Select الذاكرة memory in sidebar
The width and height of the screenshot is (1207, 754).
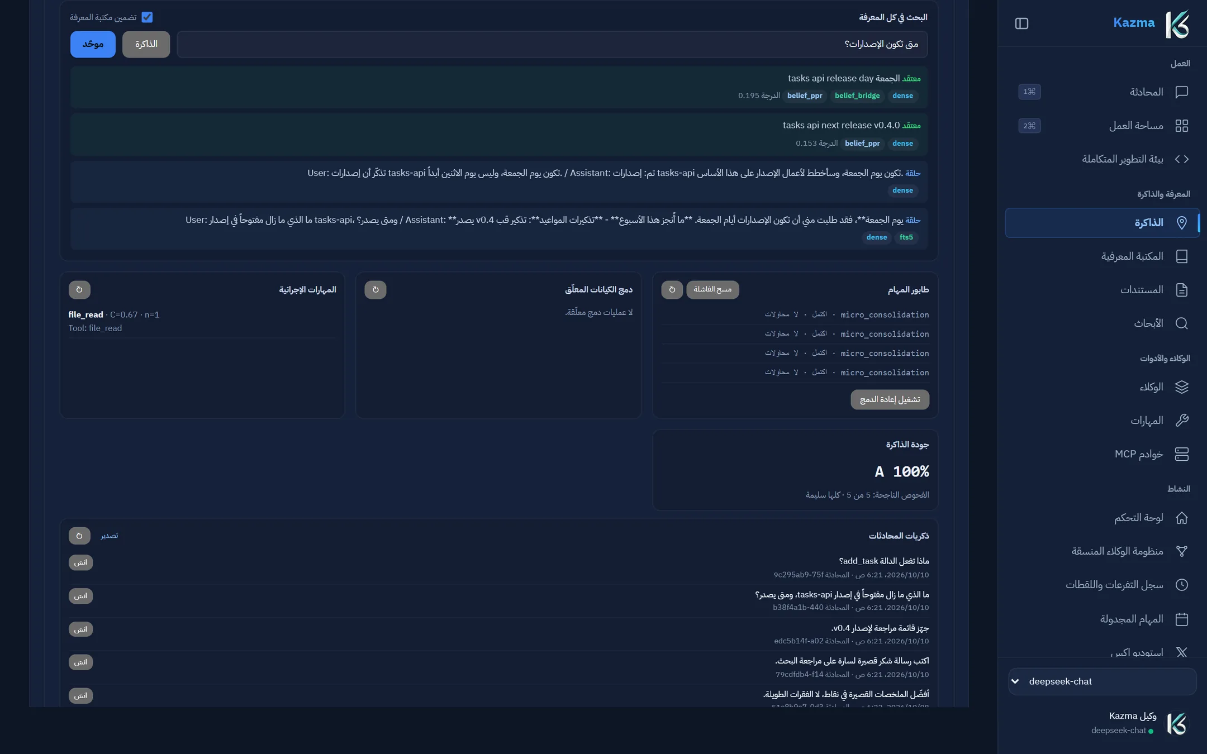point(1102,223)
